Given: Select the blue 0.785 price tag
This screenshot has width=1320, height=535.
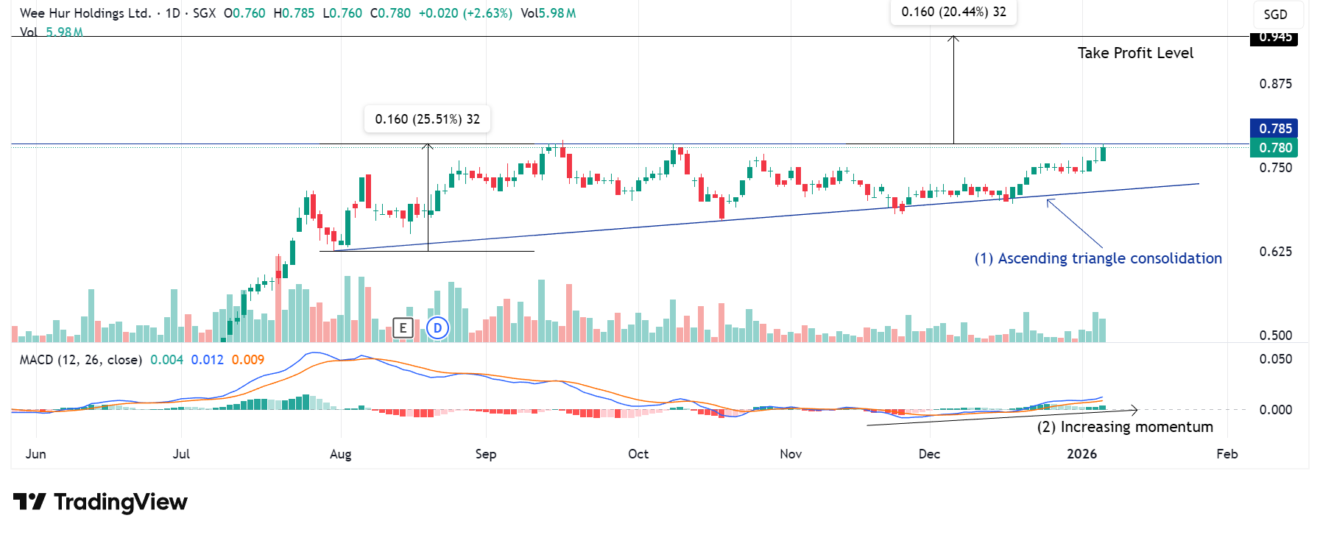Looking at the screenshot, I should [1274, 129].
